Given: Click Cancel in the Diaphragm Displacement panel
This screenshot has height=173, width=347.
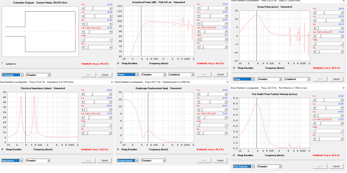Looking at the screenshot, I should pos(220,160).
